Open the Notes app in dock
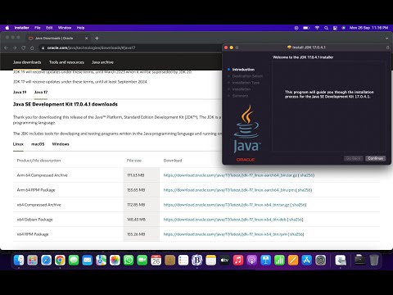Image resolution: width=393 pixels, height=295 pixels. click(210, 261)
